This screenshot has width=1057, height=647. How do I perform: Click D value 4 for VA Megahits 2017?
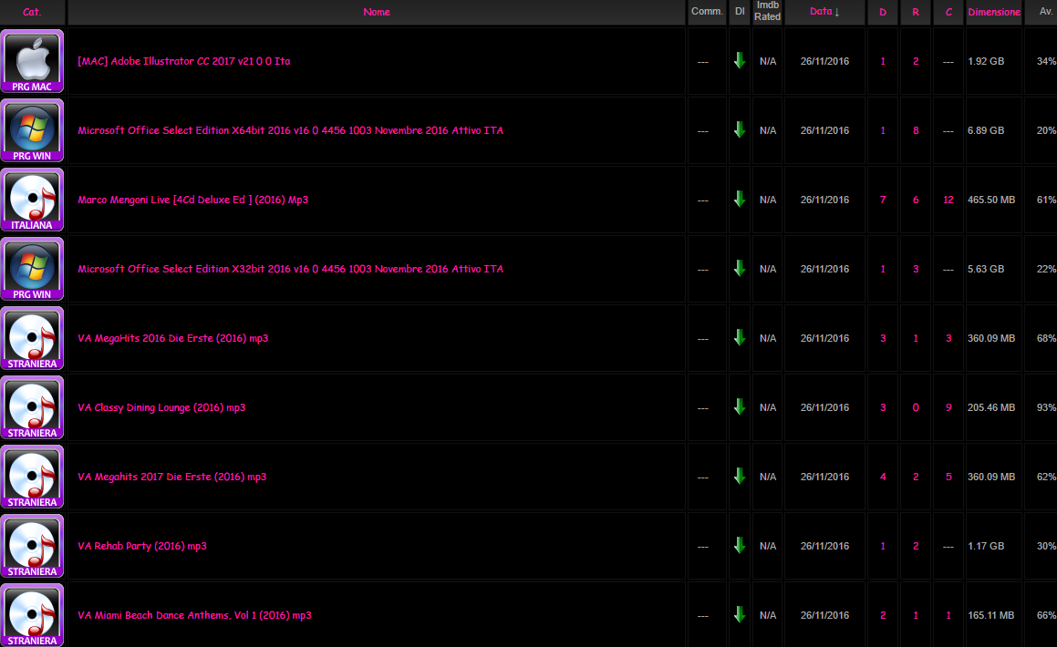point(883,477)
